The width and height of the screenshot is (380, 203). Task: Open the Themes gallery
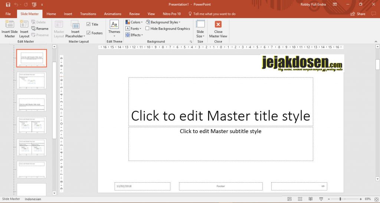114,28
